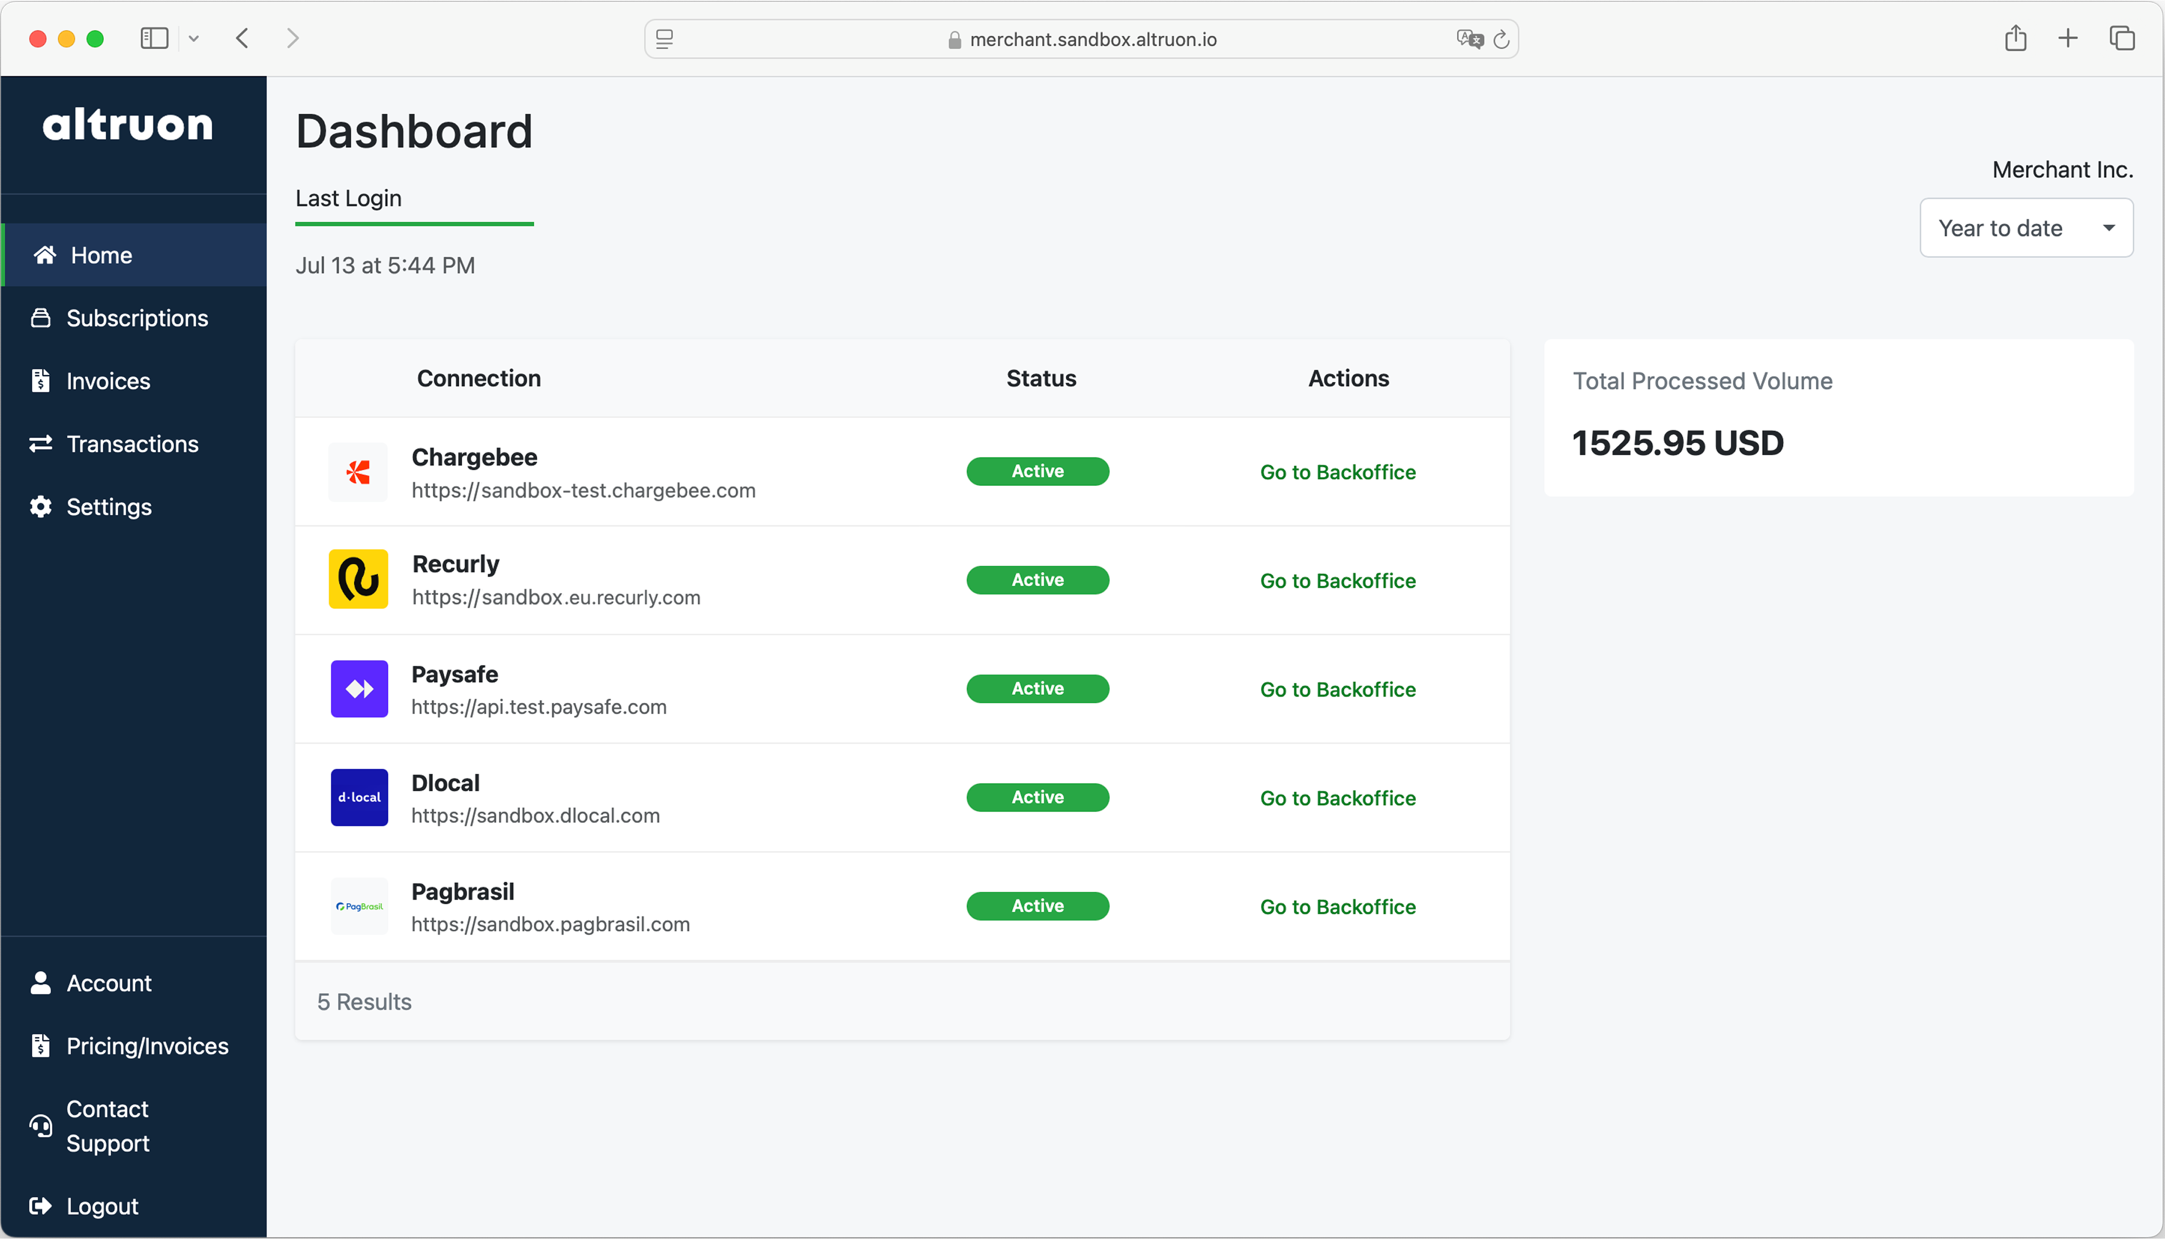This screenshot has width=2165, height=1239.
Task: Click the reader page icon in address bar
Action: pyautogui.click(x=664, y=39)
